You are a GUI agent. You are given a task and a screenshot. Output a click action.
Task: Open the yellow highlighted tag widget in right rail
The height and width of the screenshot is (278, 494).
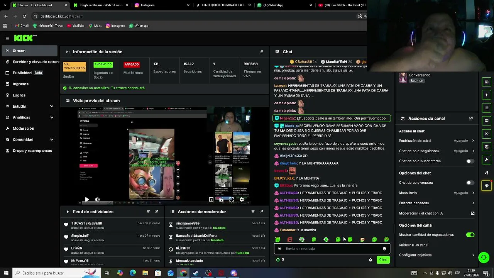coord(487,185)
